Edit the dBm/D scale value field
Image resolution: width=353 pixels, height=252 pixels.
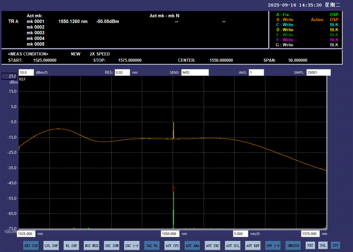[x=26, y=72]
